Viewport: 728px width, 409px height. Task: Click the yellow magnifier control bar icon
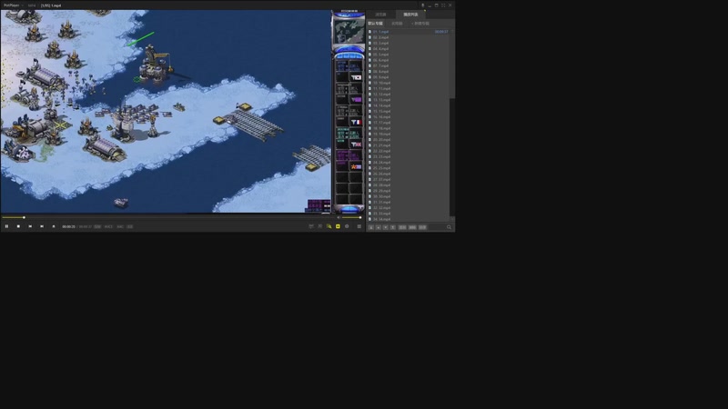329,226
